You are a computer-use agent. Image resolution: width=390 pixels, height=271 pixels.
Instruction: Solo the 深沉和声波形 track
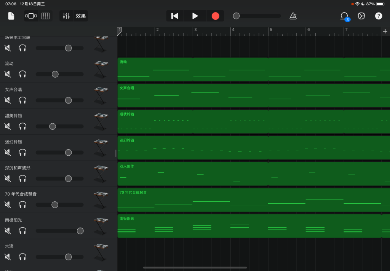(22, 179)
